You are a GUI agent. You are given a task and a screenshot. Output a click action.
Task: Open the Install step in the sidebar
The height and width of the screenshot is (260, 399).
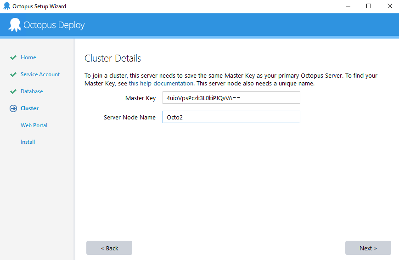point(28,142)
